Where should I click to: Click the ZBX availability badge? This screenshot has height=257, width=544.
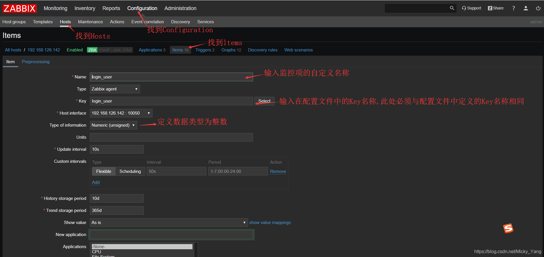click(92, 50)
